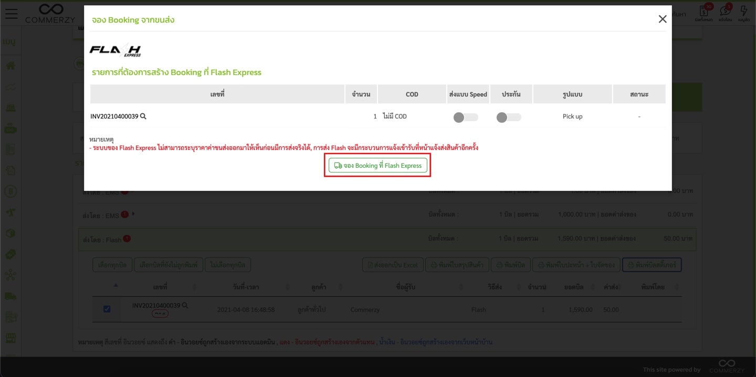Click 'ส่งออกเป็น Excel' export button
The height and width of the screenshot is (377, 756).
click(393, 265)
